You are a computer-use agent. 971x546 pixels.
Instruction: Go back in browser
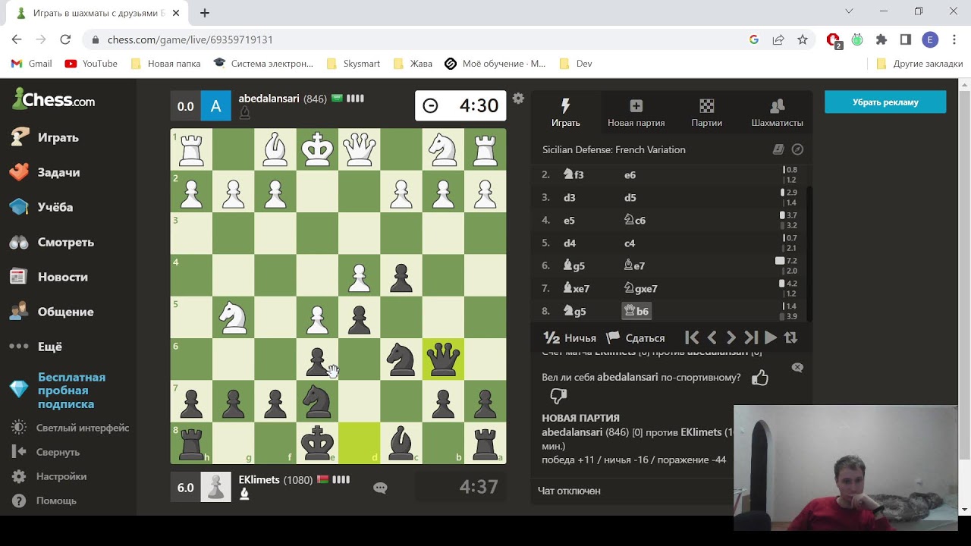pyautogui.click(x=17, y=39)
